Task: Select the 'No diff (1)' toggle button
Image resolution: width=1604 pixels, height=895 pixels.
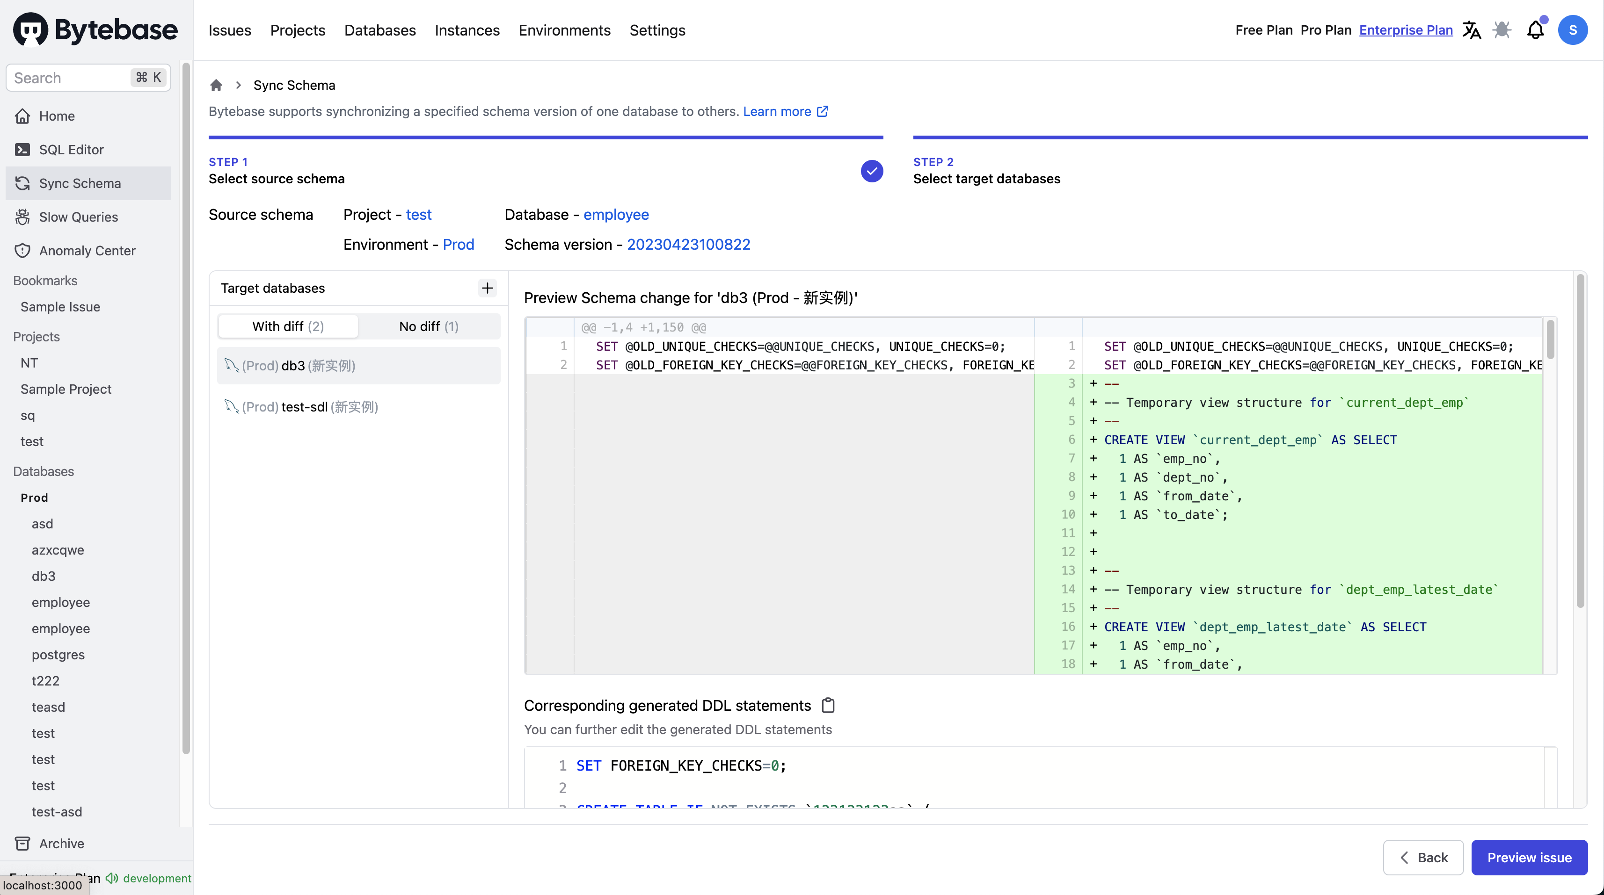Action: coord(429,326)
